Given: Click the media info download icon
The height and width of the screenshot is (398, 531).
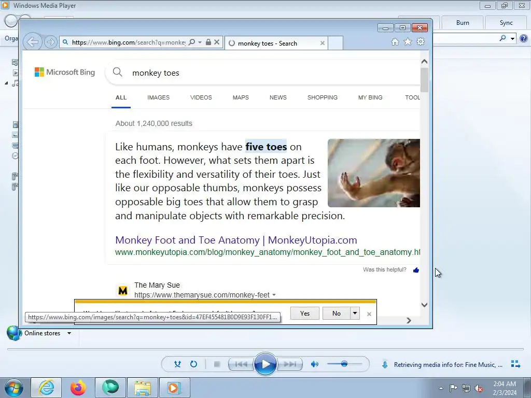Looking at the screenshot, I should 385,364.
